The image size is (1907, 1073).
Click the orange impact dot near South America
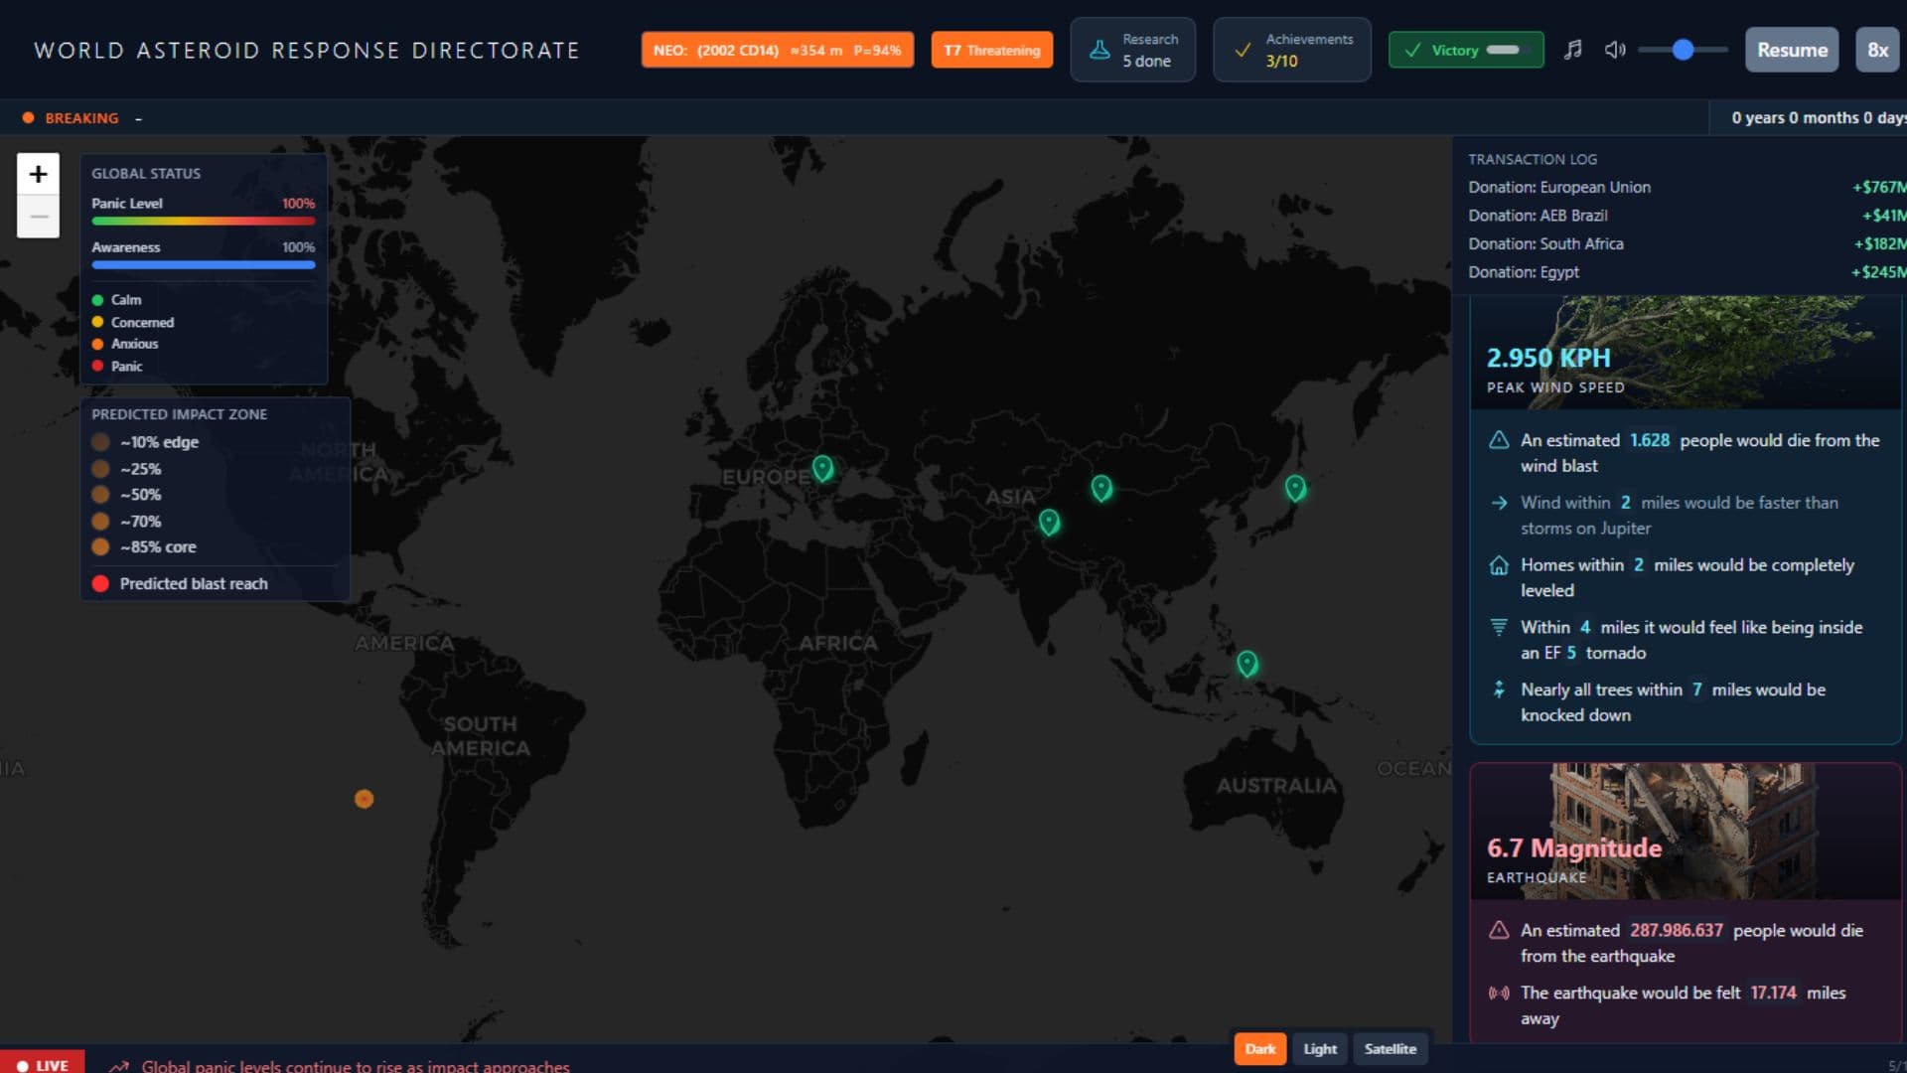[x=365, y=799]
